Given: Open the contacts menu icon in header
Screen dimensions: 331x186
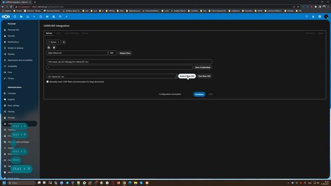Looking at the screenshot, I should (x=320, y=17).
